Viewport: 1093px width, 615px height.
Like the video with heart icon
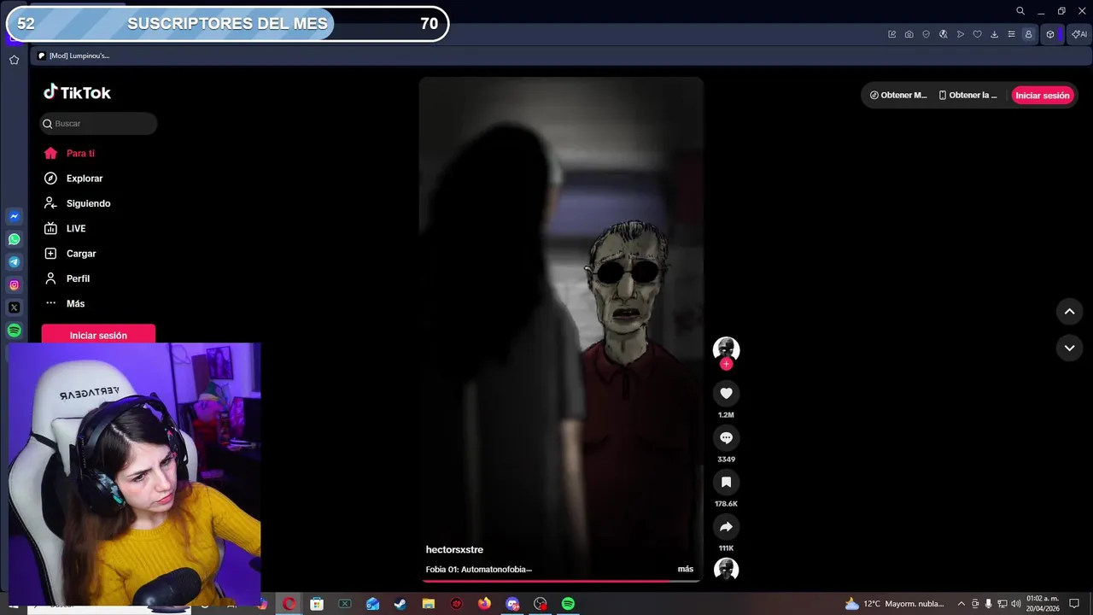coord(726,393)
